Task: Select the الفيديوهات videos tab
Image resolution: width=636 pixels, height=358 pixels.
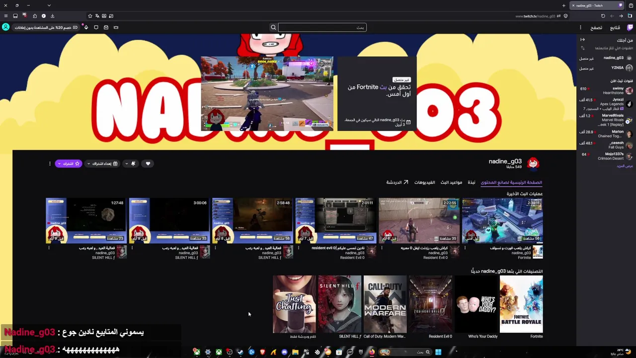Action: click(x=425, y=182)
